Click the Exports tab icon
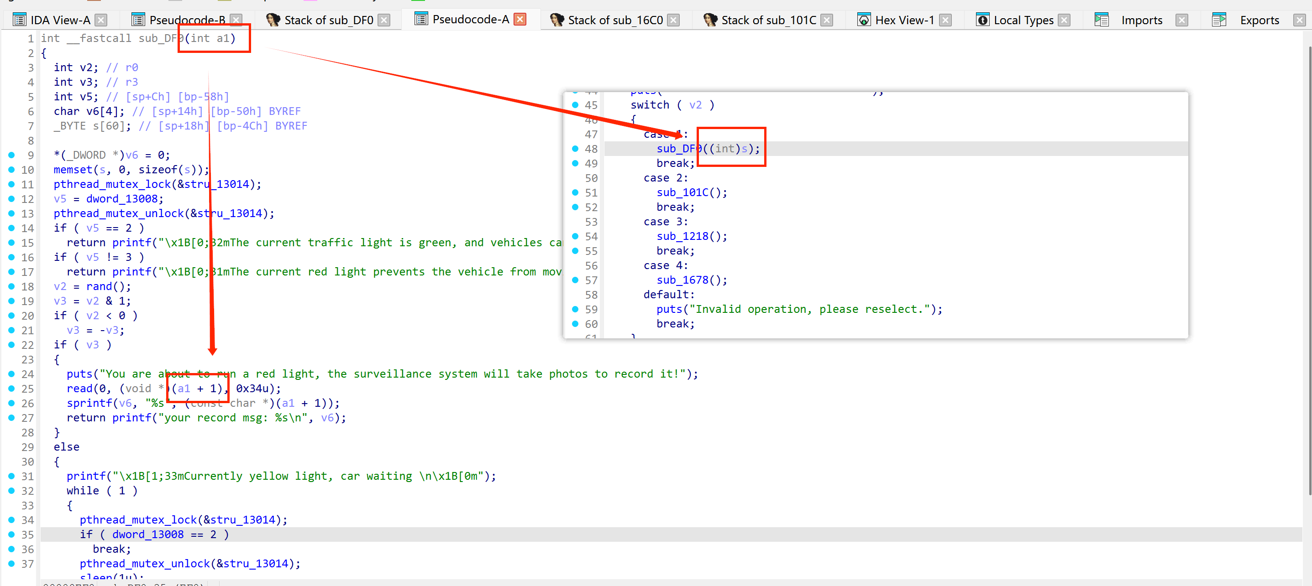Screen dimensions: 1312x586 click(x=1219, y=20)
